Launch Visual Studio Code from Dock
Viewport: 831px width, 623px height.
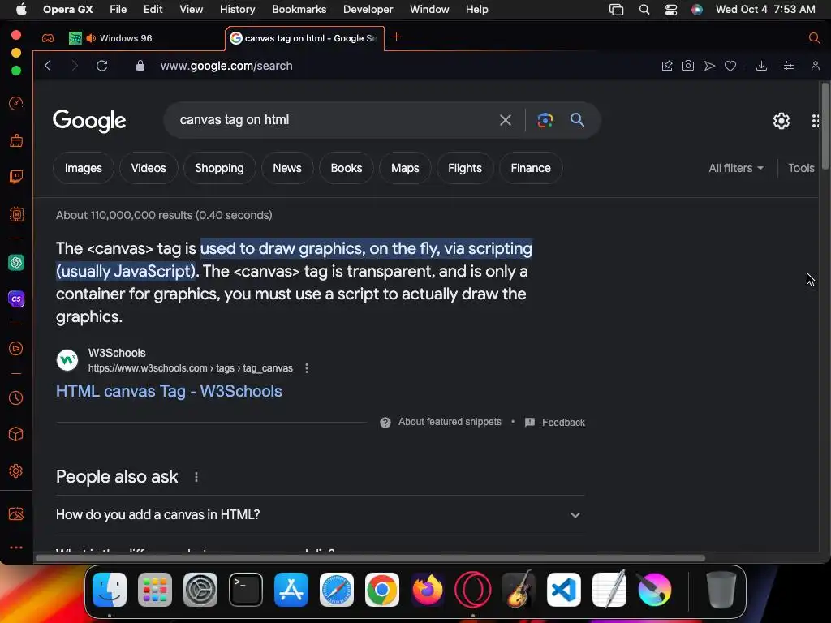[x=564, y=590]
